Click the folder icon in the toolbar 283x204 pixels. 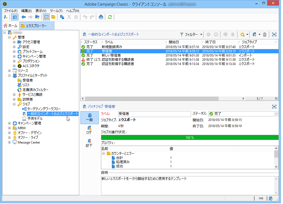click(x=53, y=17)
